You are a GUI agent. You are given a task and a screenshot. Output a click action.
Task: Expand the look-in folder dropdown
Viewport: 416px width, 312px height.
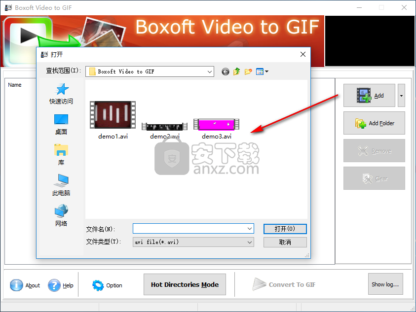209,71
